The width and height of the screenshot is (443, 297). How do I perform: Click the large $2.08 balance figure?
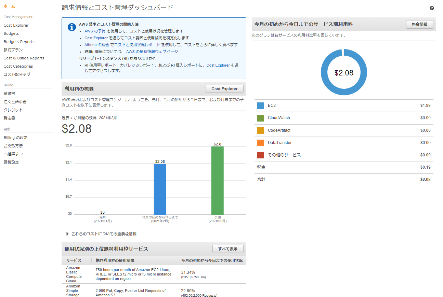tap(77, 128)
